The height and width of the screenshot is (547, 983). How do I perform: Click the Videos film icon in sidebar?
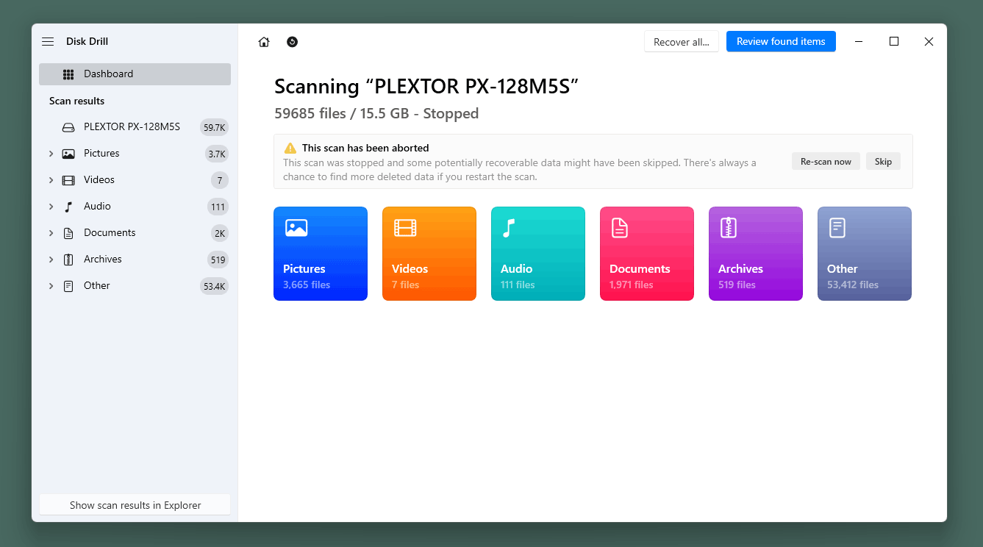click(x=68, y=180)
